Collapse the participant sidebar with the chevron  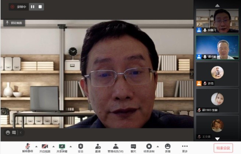(191, 74)
